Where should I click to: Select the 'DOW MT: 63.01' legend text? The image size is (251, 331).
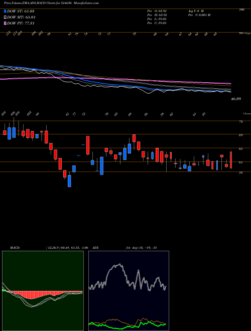21,18
